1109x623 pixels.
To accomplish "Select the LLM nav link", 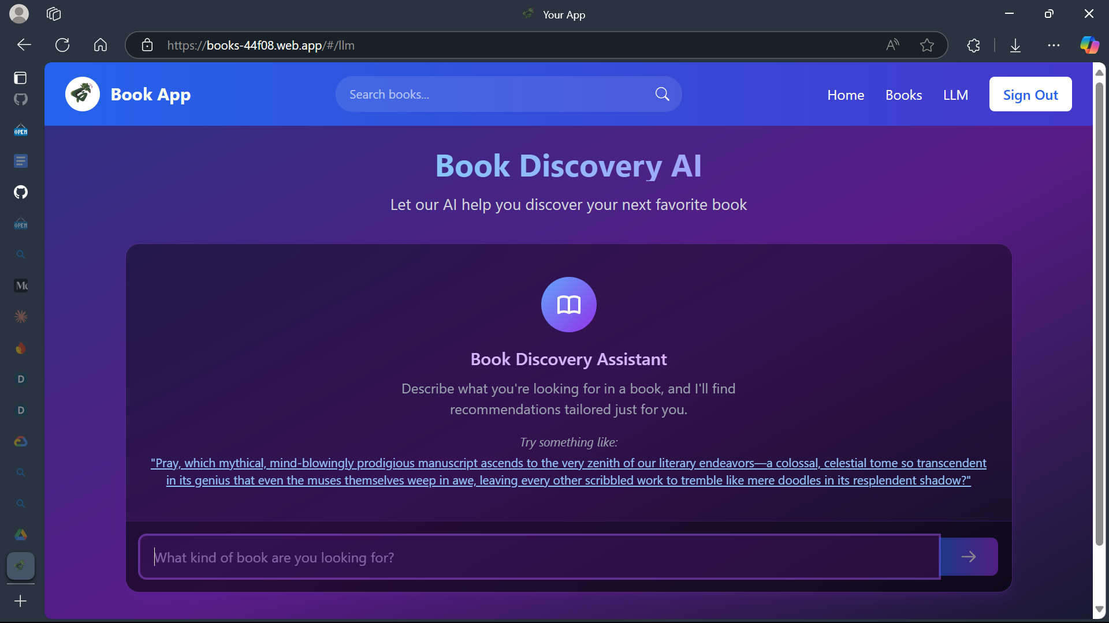I will pyautogui.click(x=955, y=95).
